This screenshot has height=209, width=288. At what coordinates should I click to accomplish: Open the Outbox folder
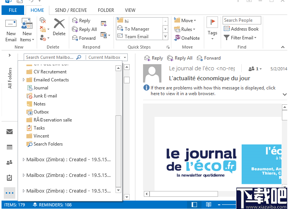pos(37,112)
